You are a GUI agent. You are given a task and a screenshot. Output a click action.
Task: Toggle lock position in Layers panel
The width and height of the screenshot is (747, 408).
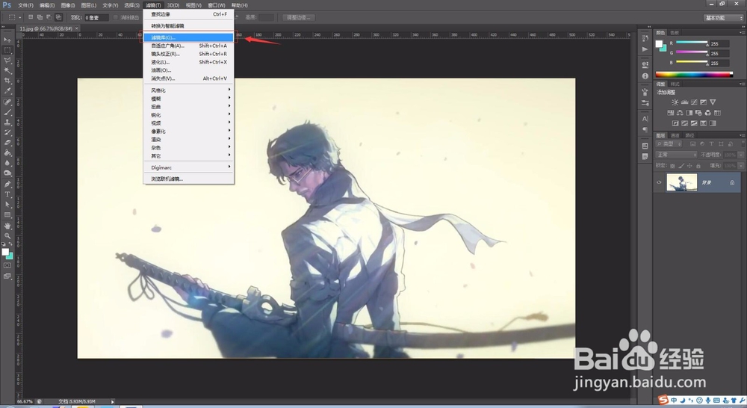689,166
